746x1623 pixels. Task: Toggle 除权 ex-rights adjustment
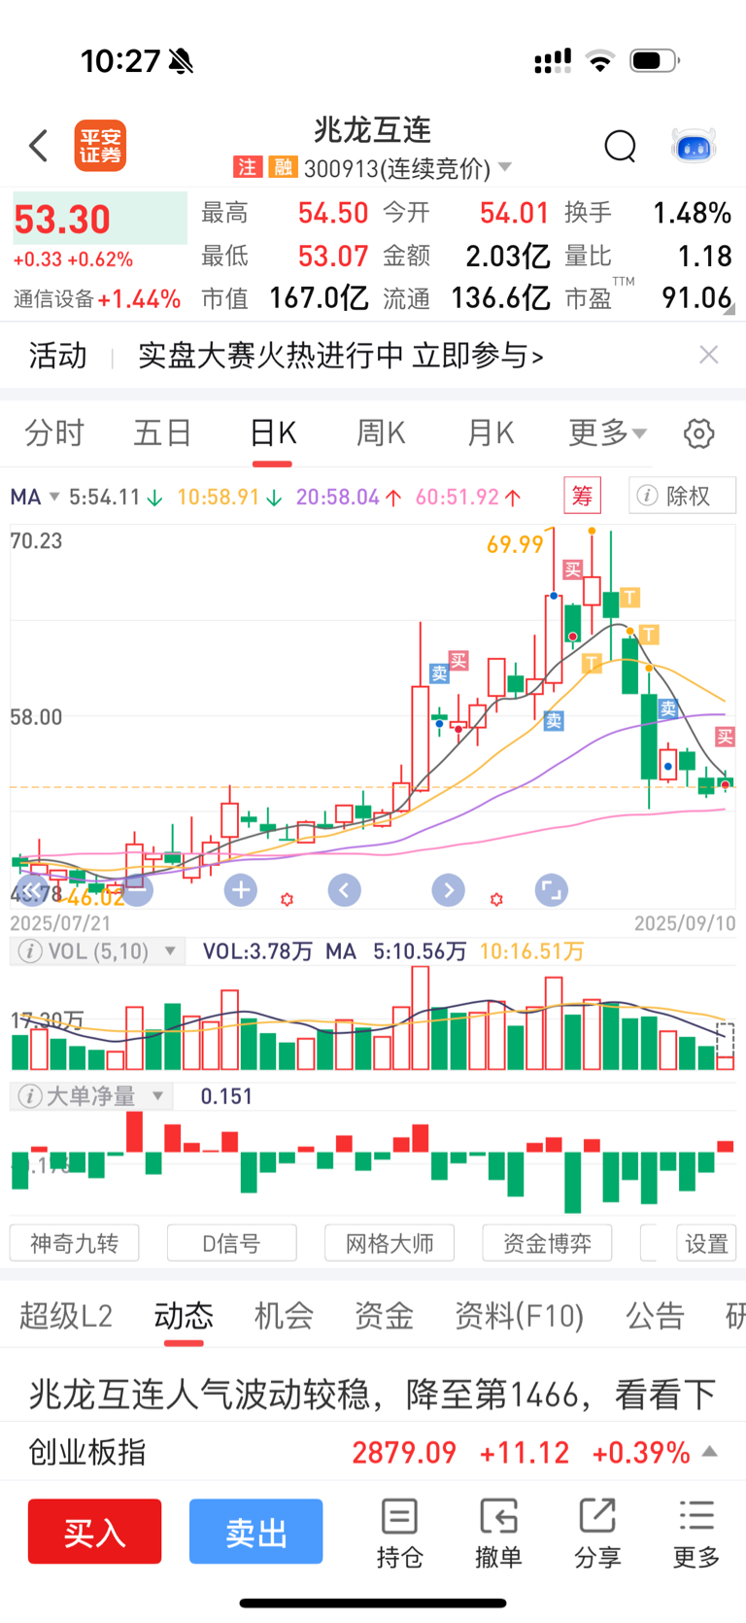coord(682,496)
